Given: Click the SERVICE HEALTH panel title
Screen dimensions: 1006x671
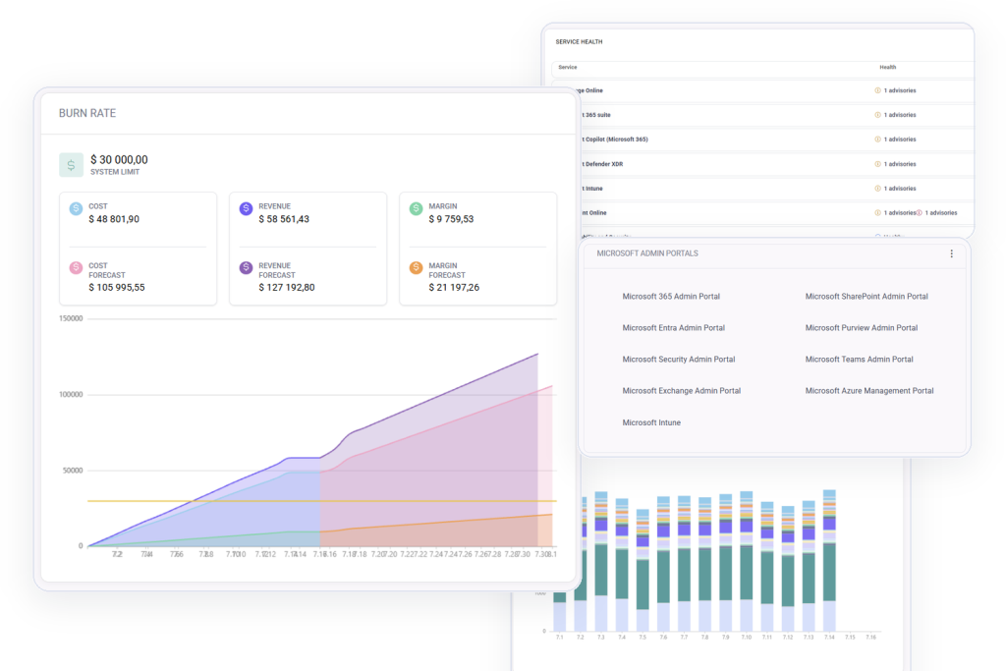Looking at the screenshot, I should (579, 41).
